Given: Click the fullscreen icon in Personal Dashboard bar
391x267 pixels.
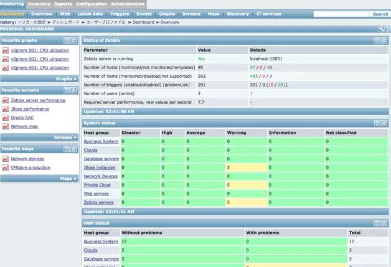Looking at the screenshot, I should point(389,29).
